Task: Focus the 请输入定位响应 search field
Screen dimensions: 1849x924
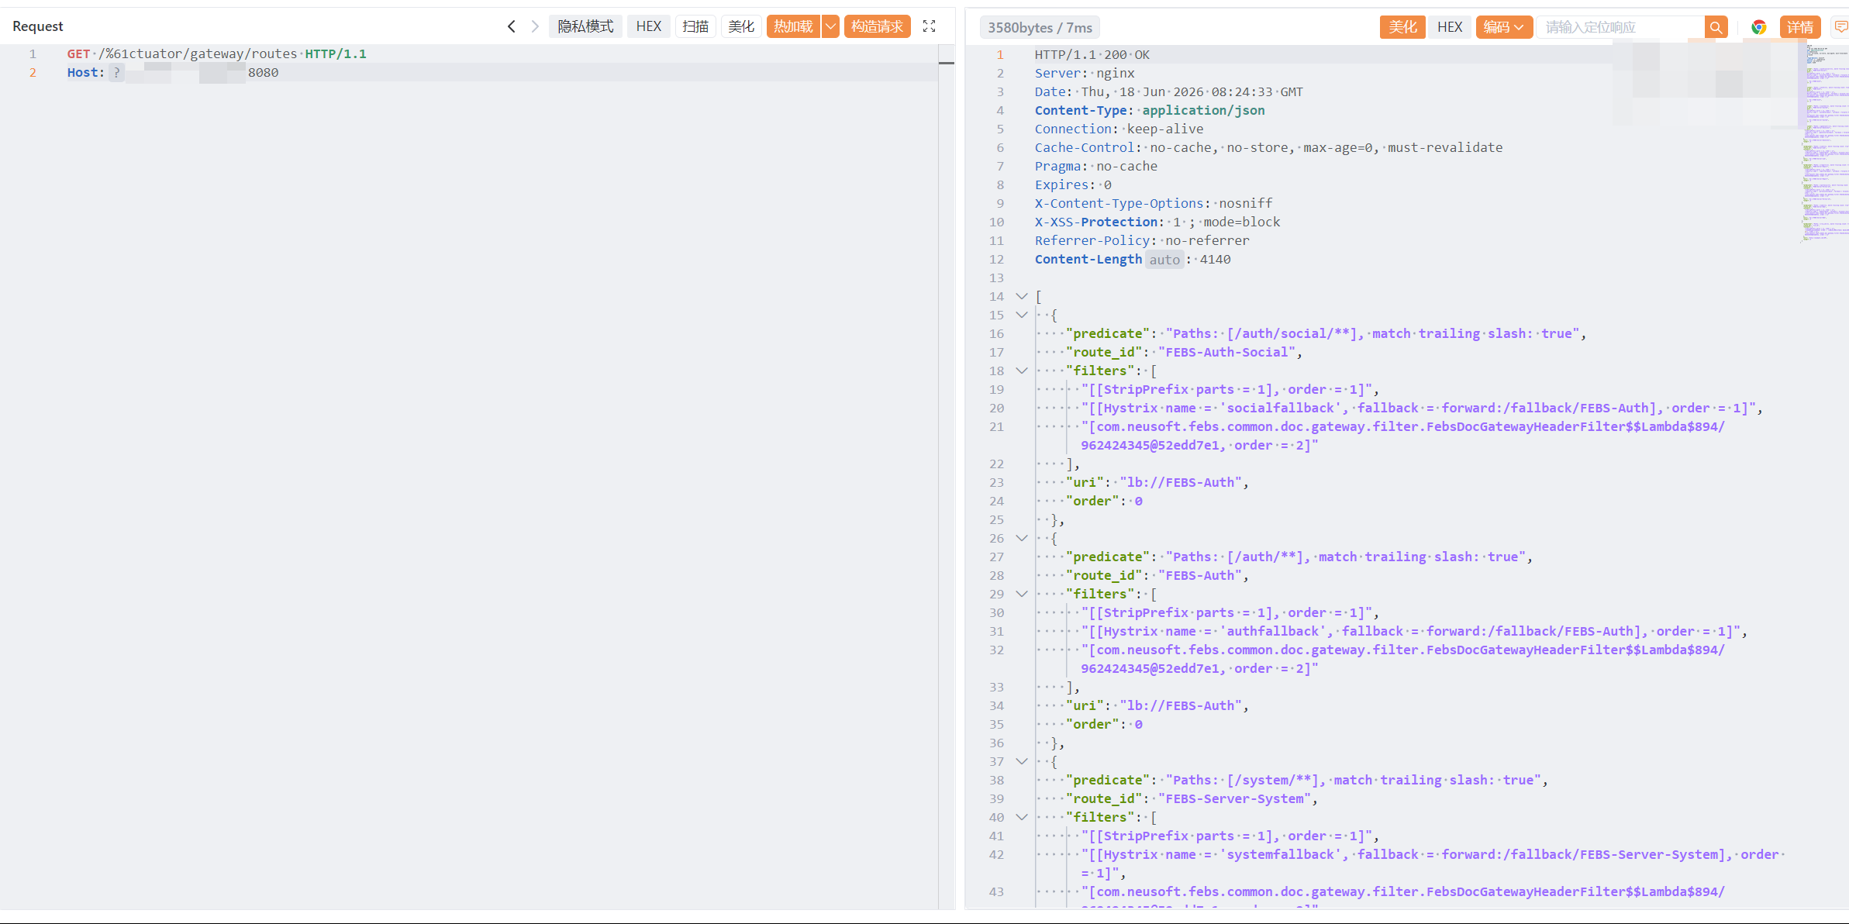Action: coord(1620,27)
